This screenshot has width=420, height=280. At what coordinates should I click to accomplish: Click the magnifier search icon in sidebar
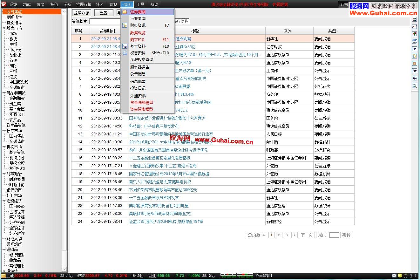pos(415,85)
